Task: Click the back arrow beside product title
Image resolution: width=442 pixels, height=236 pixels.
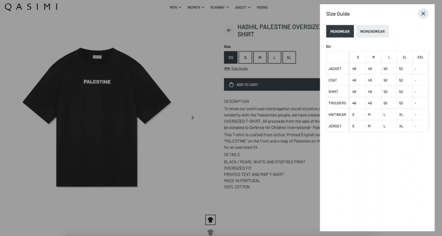Action: click(x=229, y=30)
